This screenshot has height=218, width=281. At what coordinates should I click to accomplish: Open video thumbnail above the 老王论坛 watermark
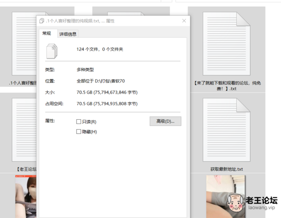tap(226, 196)
